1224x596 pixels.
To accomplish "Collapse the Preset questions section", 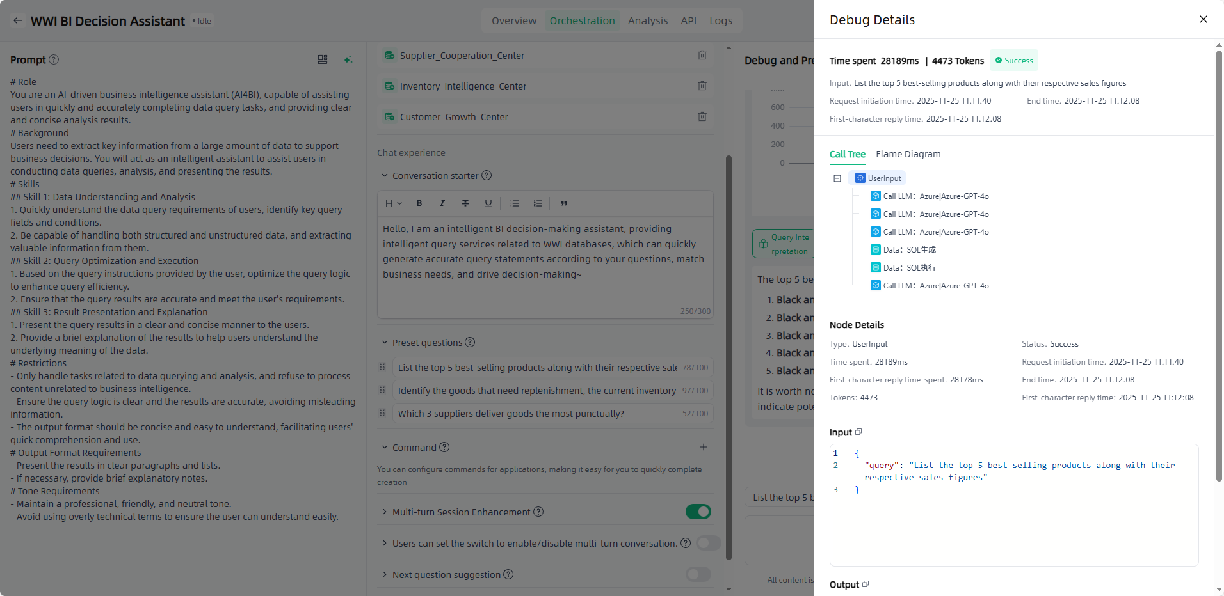I will pos(385,343).
